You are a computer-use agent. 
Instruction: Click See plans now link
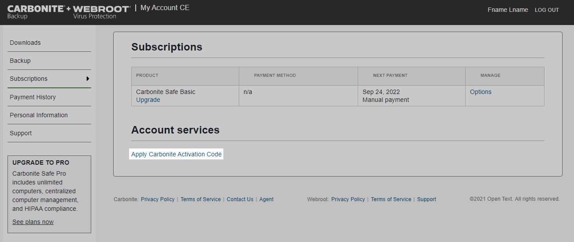point(33,222)
